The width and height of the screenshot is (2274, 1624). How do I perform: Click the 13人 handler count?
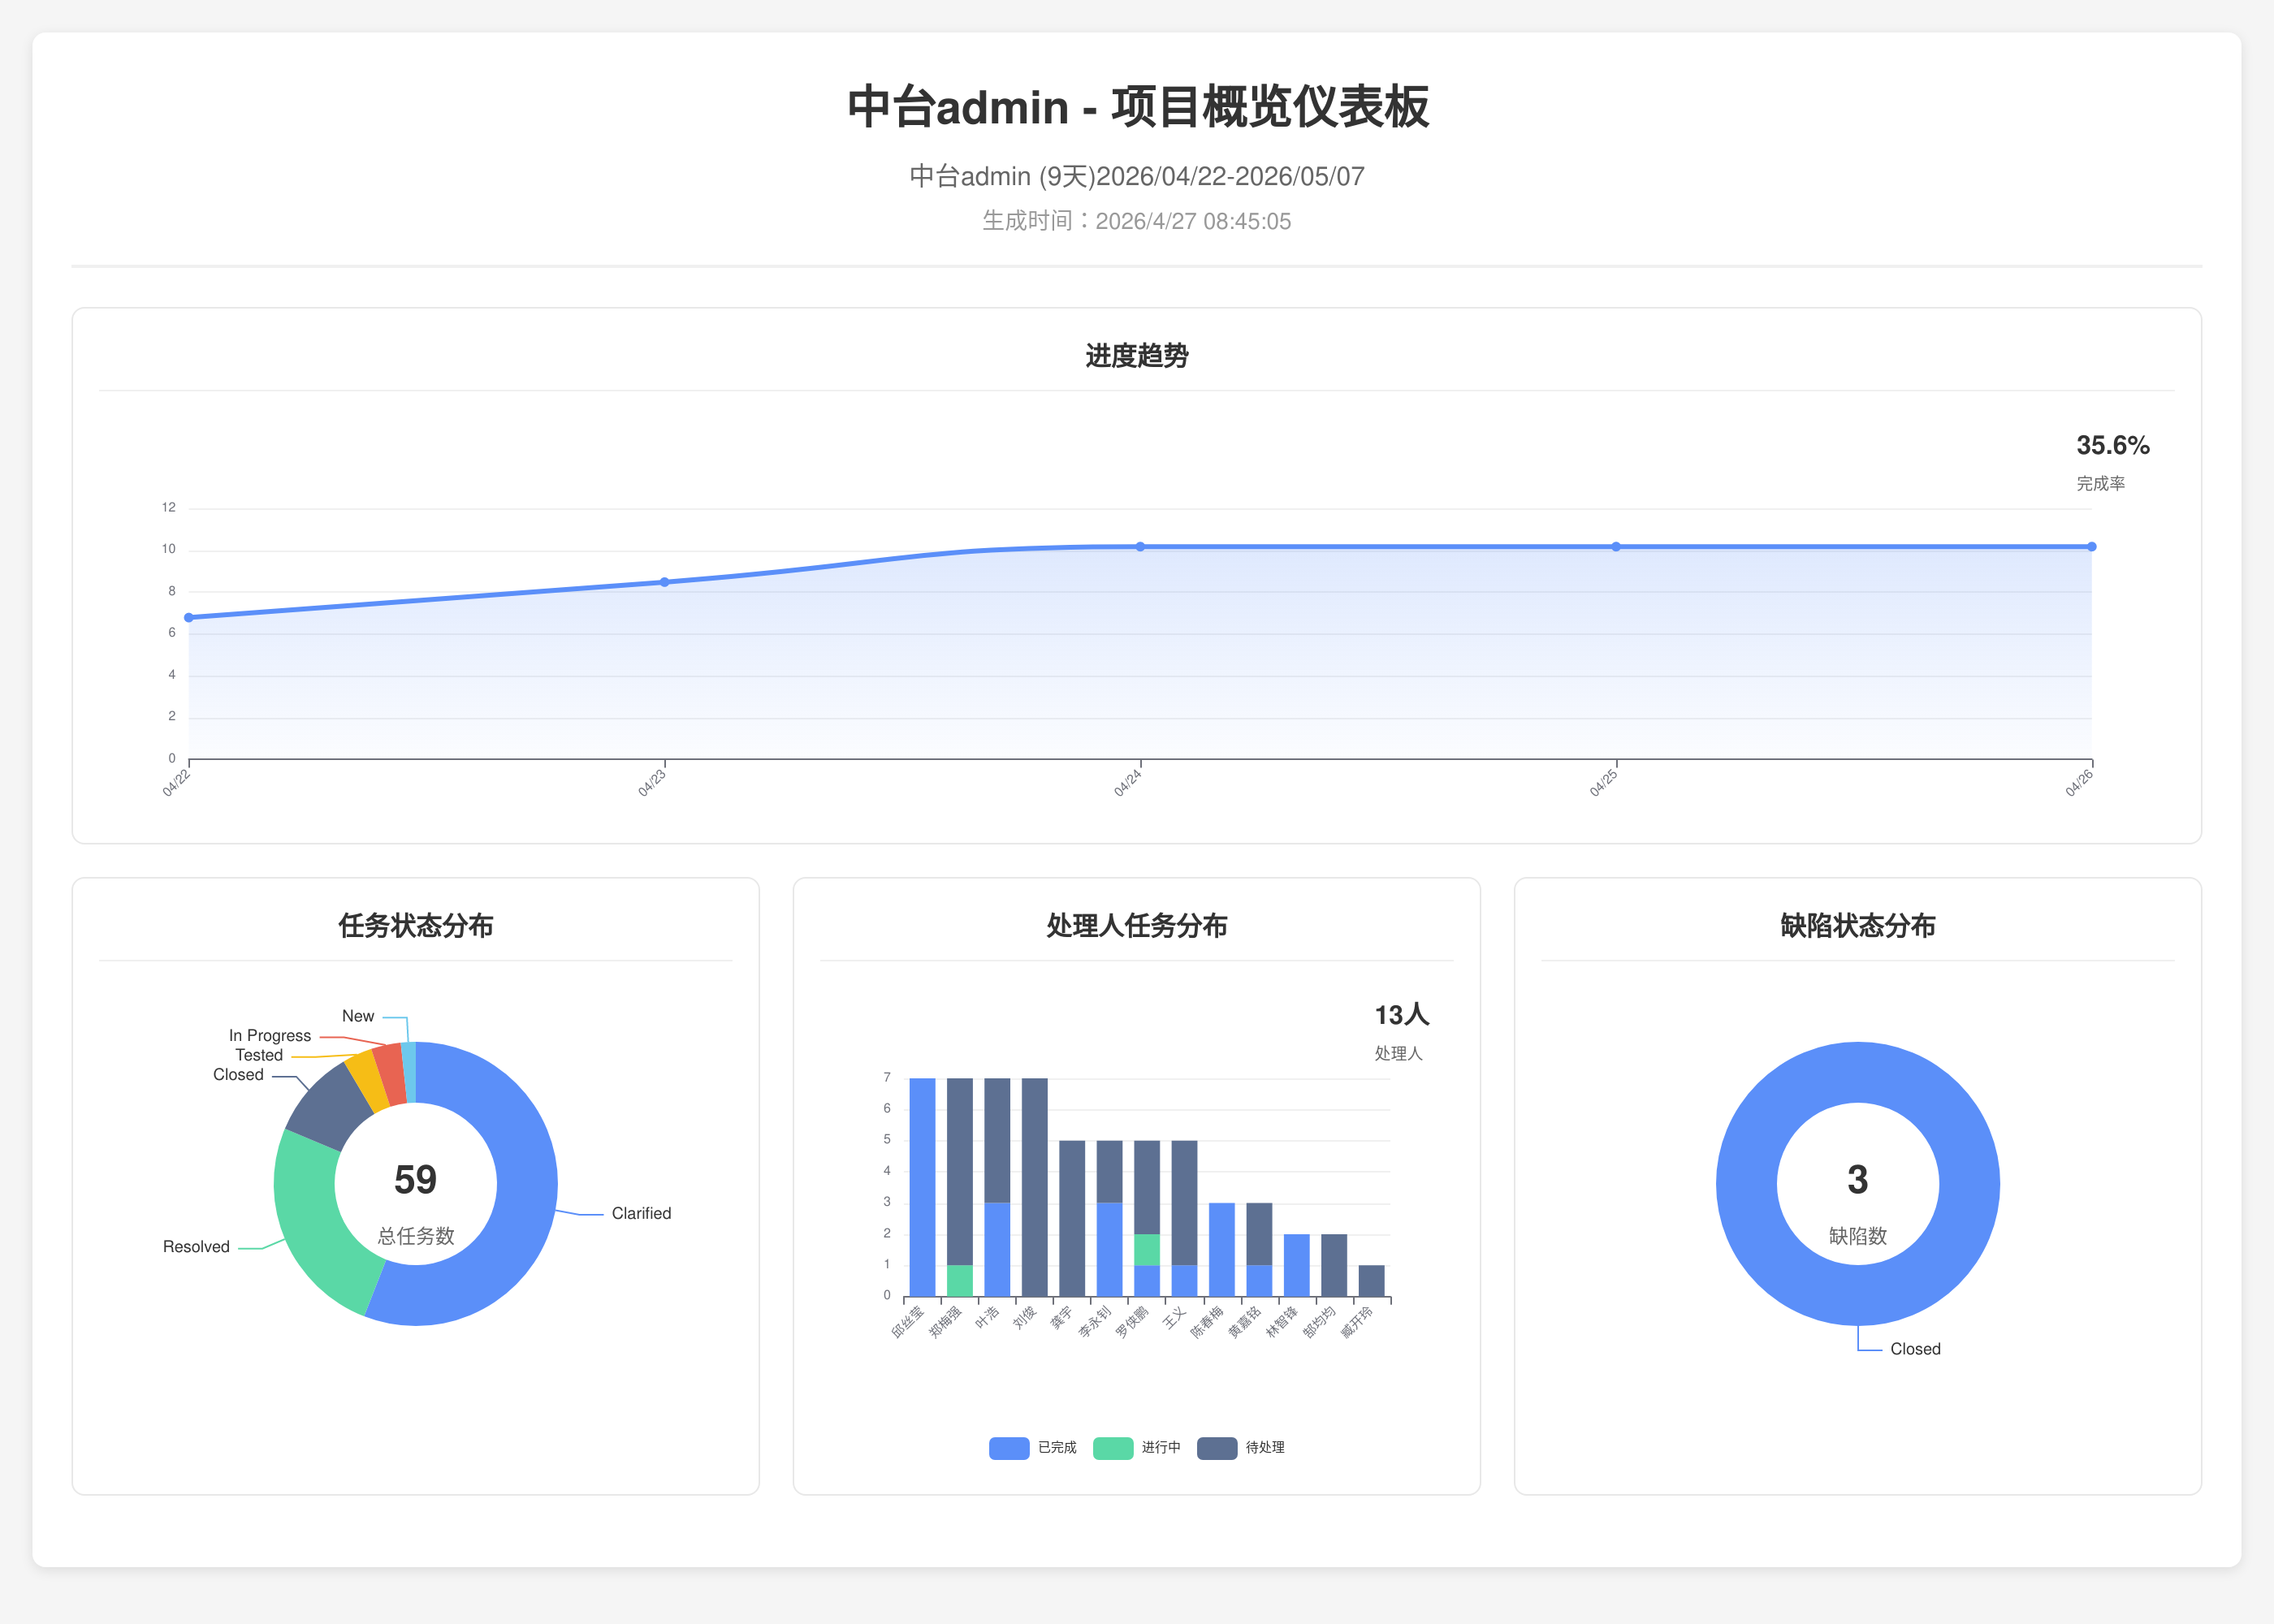tap(1402, 1015)
